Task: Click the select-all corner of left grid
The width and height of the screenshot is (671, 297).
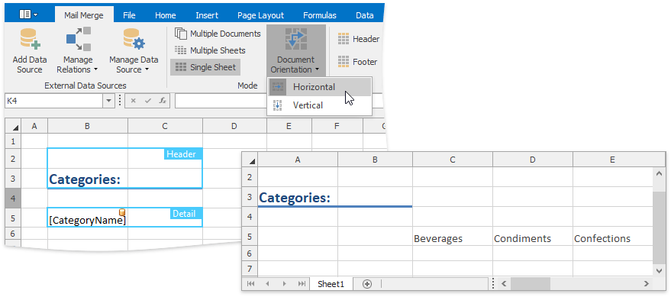Action: pyautogui.click(x=15, y=126)
